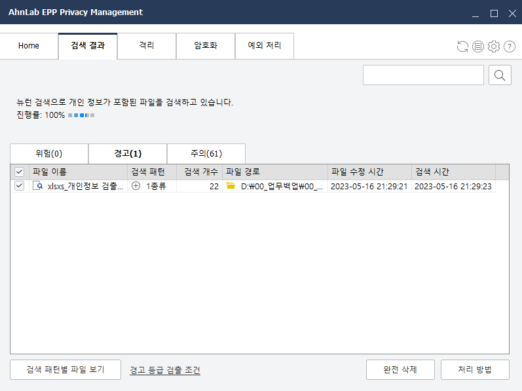Image resolution: width=522 pixels, height=391 pixels.
Task: Expand the 1종류 search pattern plus icon
Action: click(136, 186)
